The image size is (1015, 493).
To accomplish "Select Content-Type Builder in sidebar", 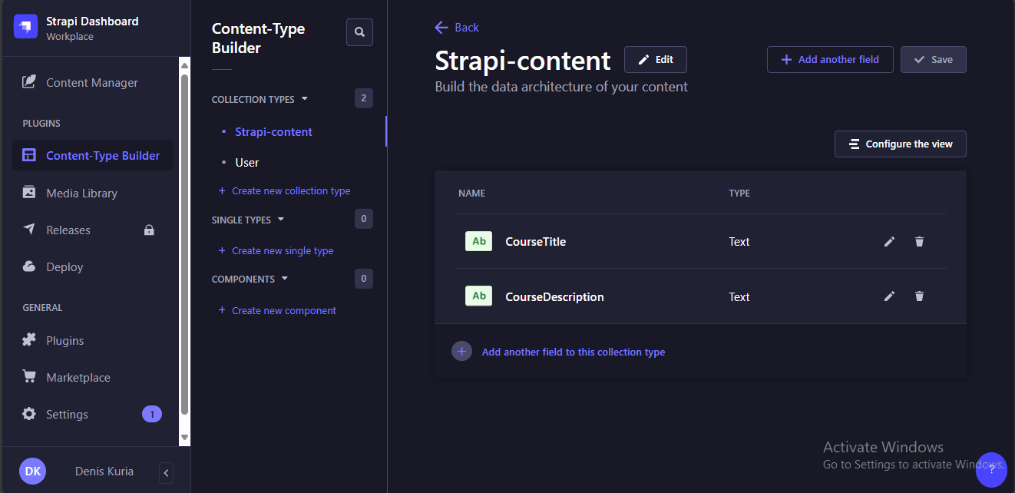I will tap(92, 155).
